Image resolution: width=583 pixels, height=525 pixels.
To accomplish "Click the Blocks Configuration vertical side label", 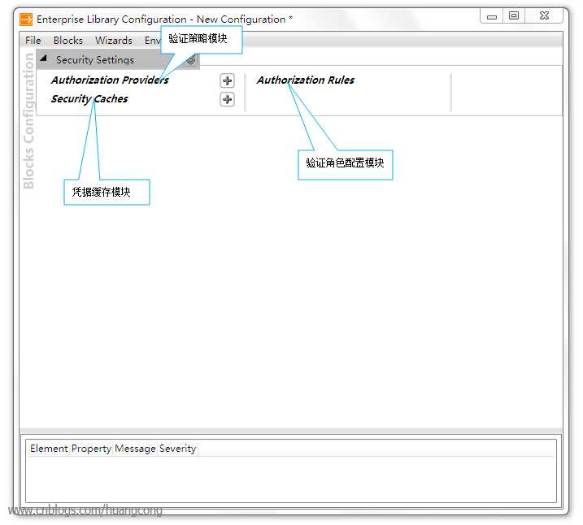I will (x=28, y=121).
